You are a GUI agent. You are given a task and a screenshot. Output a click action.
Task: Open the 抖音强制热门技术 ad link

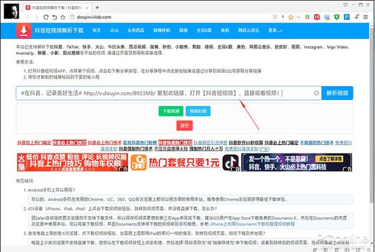pyautogui.click(x=135, y=149)
